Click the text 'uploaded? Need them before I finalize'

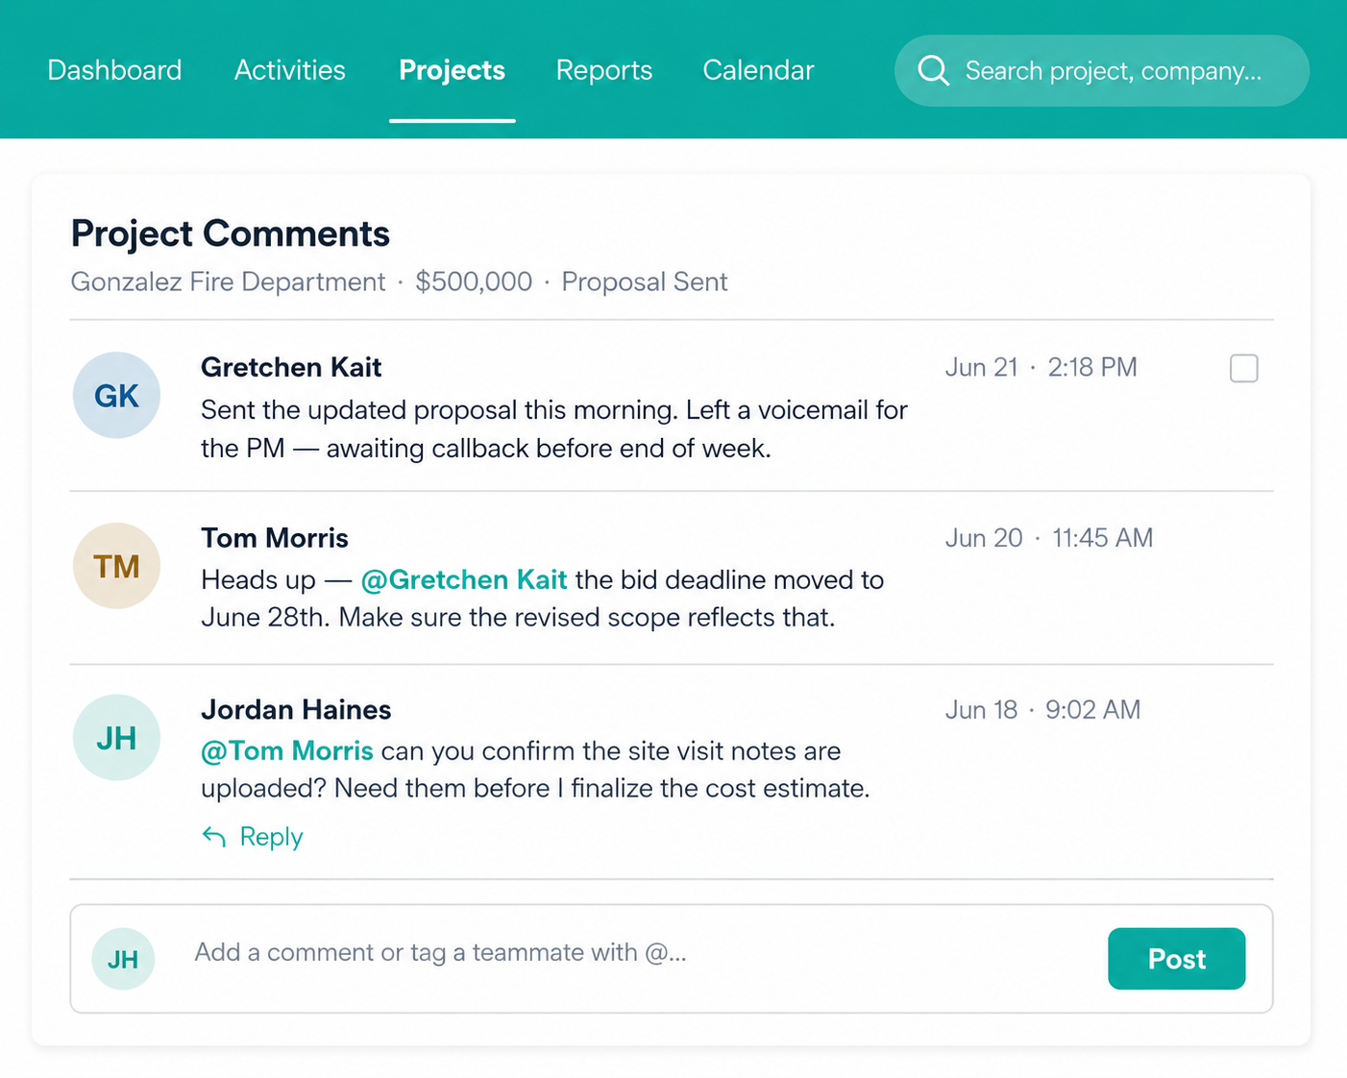(x=427, y=788)
